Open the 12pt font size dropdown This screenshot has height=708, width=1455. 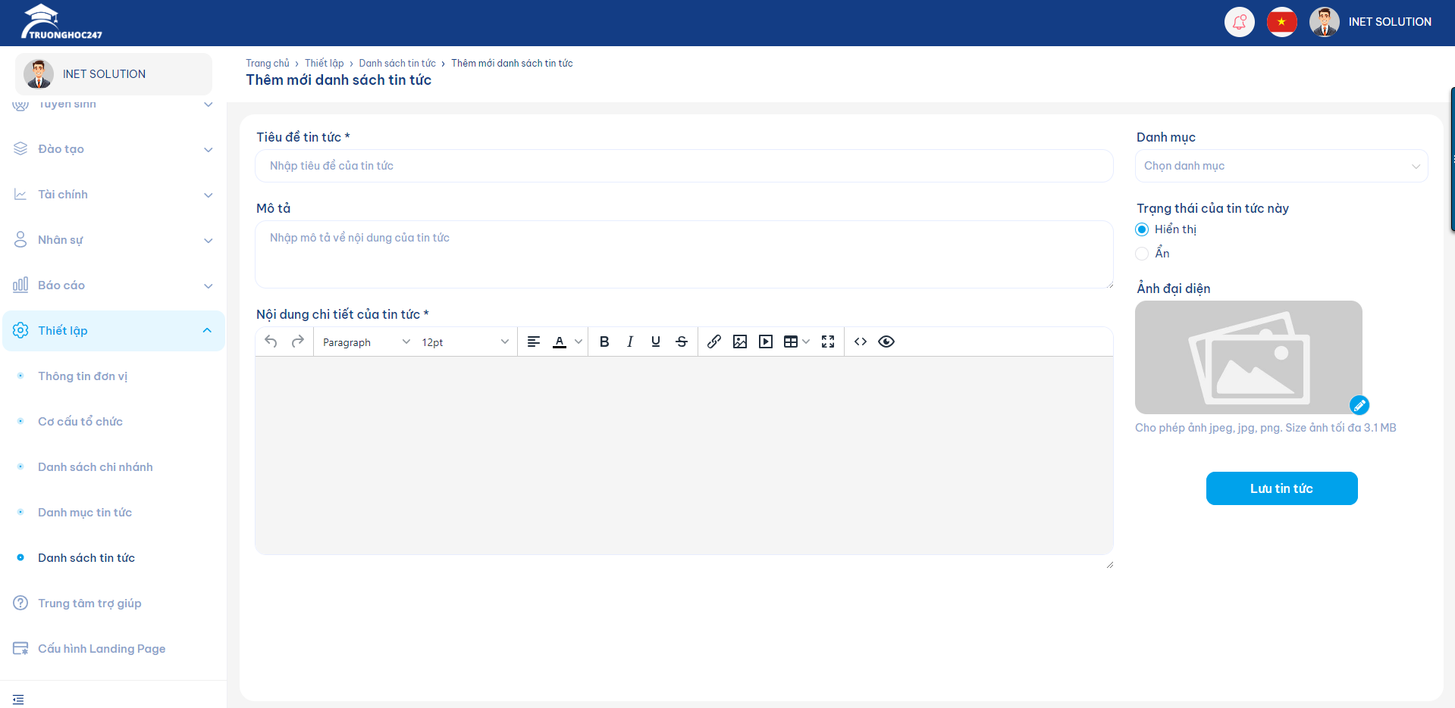tap(465, 342)
